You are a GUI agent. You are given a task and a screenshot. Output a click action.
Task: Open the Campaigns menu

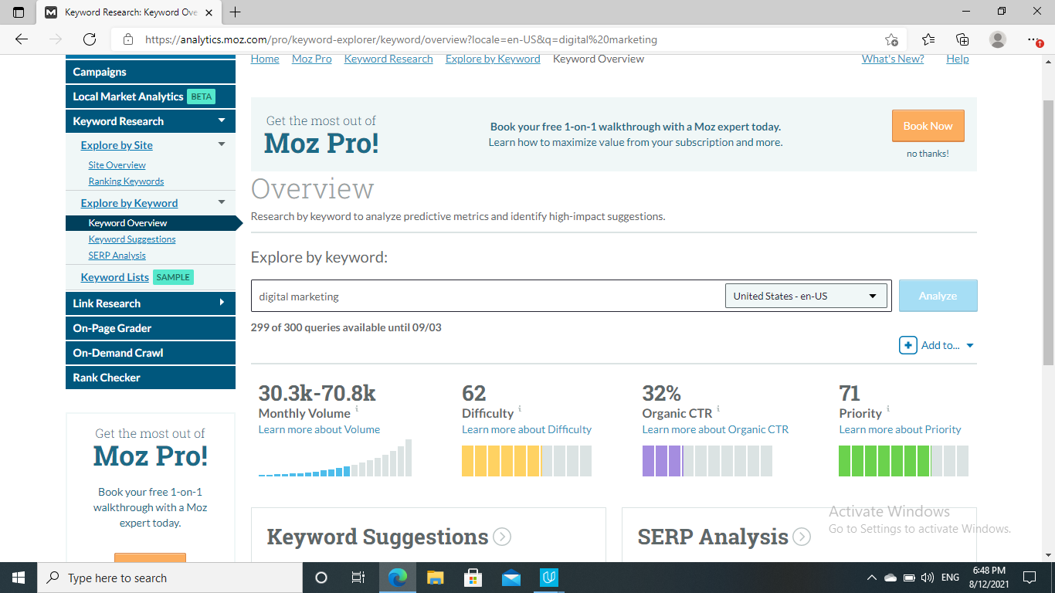(x=151, y=72)
